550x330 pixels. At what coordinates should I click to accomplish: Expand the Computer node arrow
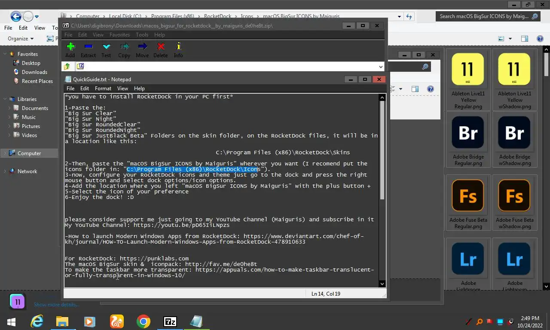click(5, 153)
